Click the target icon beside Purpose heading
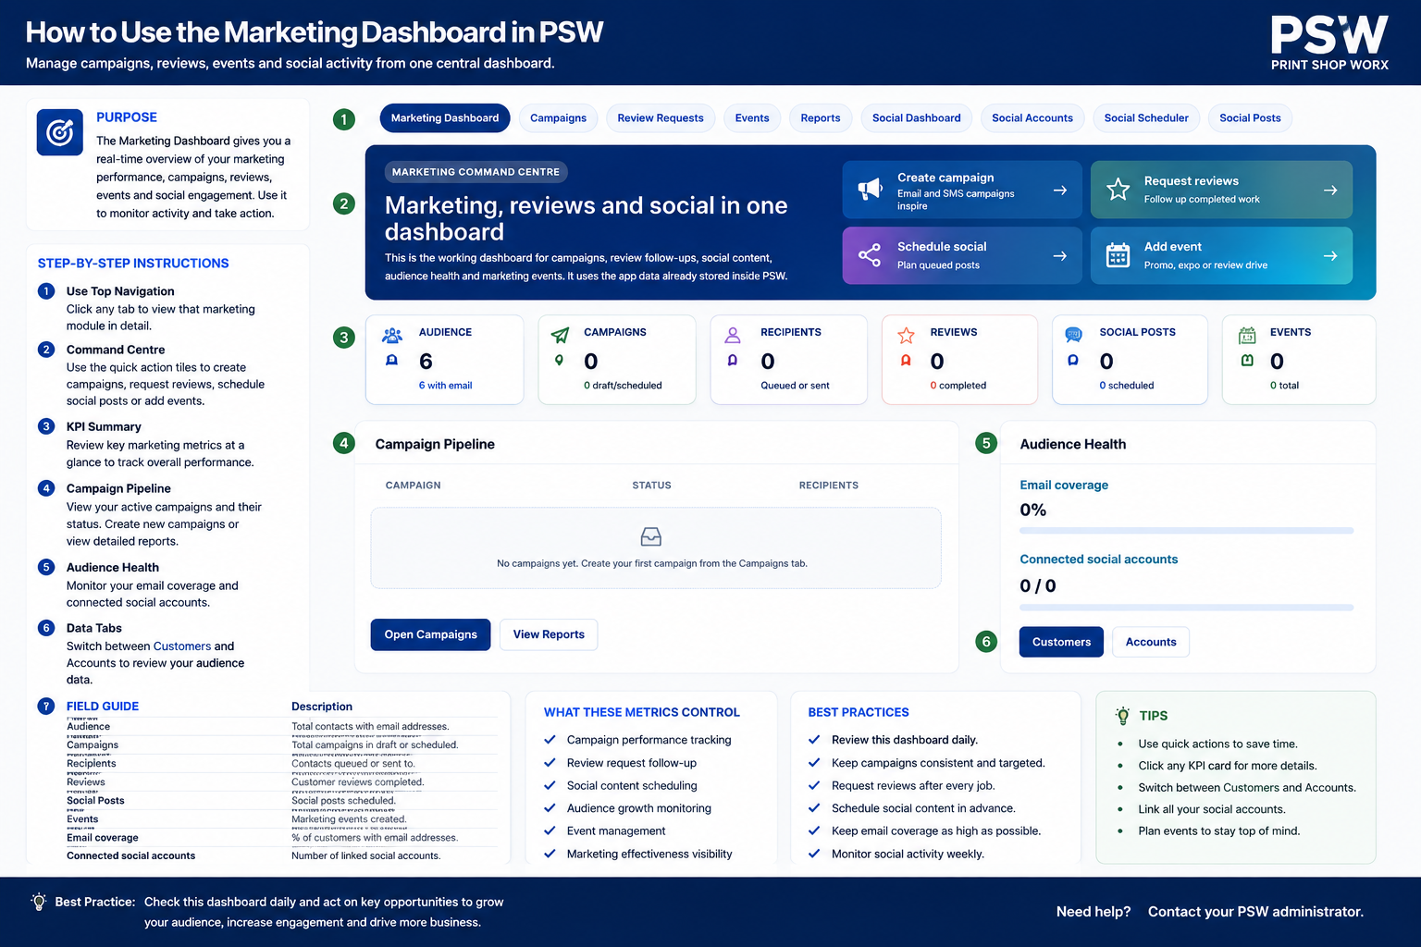1421x947 pixels. point(60,132)
